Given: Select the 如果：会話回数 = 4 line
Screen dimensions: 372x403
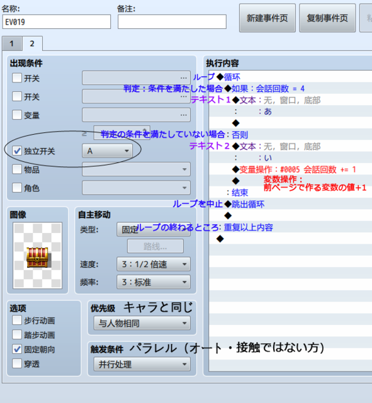Looking at the screenshot, I should pos(290,89).
